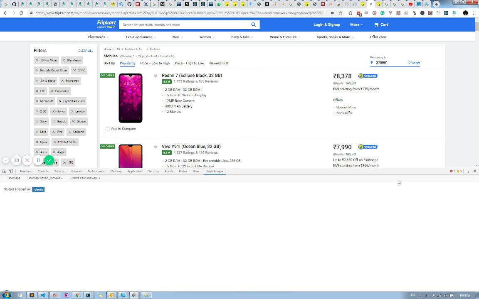Click the Redmi 7 phone thumbnail
Viewport: 479px width, 299px height.
pyautogui.click(x=131, y=98)
